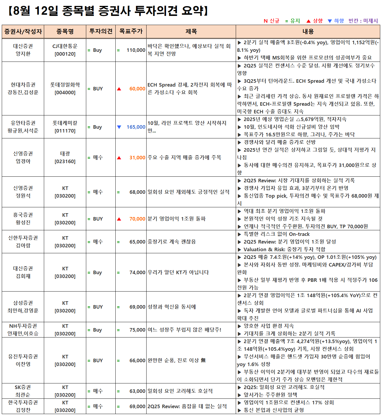The image size is (382, 417).
Task: Click the 제목 column header
Action: point(191,32)
